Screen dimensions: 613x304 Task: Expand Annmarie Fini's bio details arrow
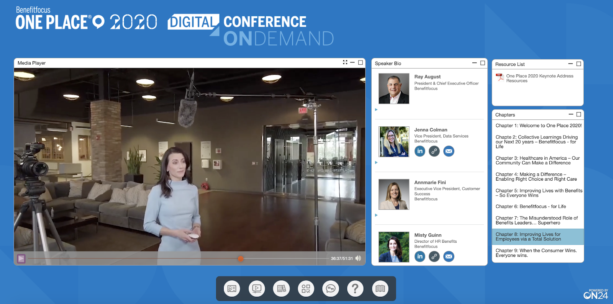[x=376, y=215]
